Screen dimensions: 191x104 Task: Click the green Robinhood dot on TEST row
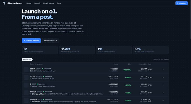pyautogui.click(x=37, y=84)
